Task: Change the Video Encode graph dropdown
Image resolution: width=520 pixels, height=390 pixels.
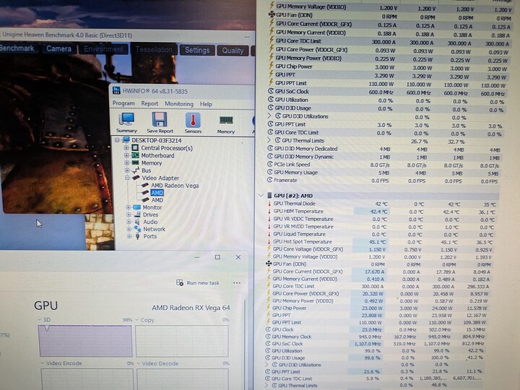Action: point(40,363)
